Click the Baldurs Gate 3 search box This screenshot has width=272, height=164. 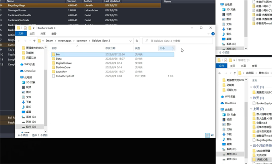point(177,41)
